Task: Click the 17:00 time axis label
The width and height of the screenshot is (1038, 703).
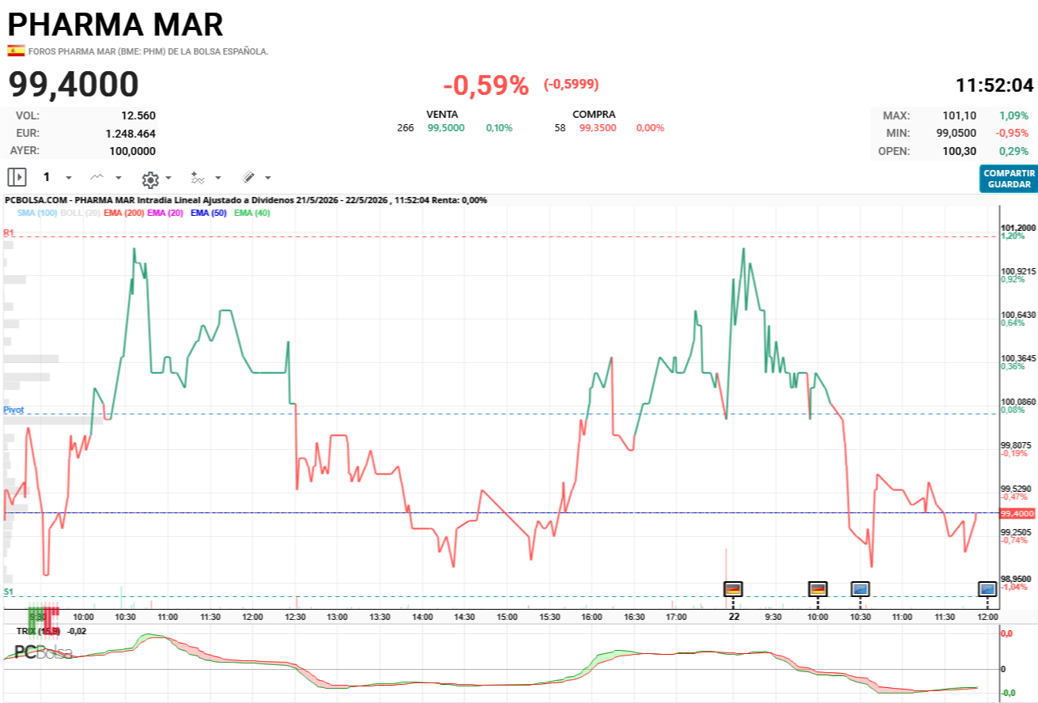Action: (x=676, y=617)
